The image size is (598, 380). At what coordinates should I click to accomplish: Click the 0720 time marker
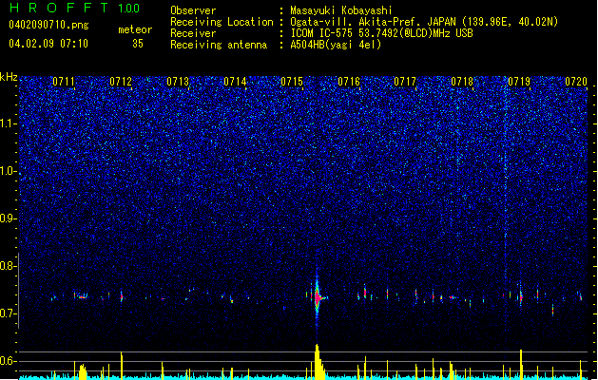pyautogui.click(x=576, y=82)
